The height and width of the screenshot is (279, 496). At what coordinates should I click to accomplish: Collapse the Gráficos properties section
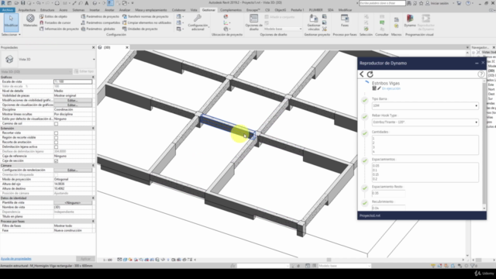93,77
